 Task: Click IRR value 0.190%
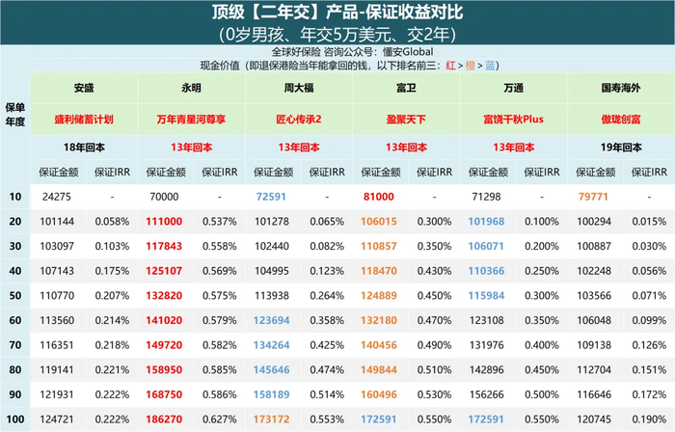coord(649,419)
